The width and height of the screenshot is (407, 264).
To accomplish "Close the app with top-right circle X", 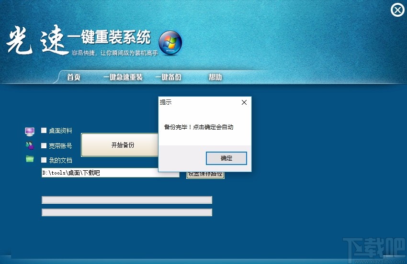I will (x=397, y=10).
